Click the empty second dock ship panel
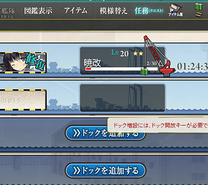Image resolution: width=208 pixels, height=185 pixels. [122, 98]
